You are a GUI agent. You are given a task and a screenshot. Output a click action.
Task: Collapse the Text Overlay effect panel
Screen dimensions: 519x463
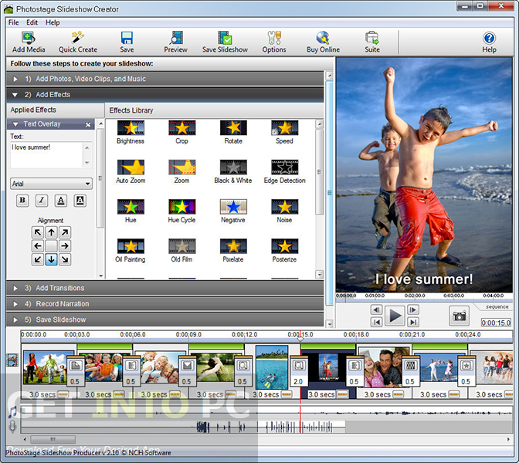(15, 124)
